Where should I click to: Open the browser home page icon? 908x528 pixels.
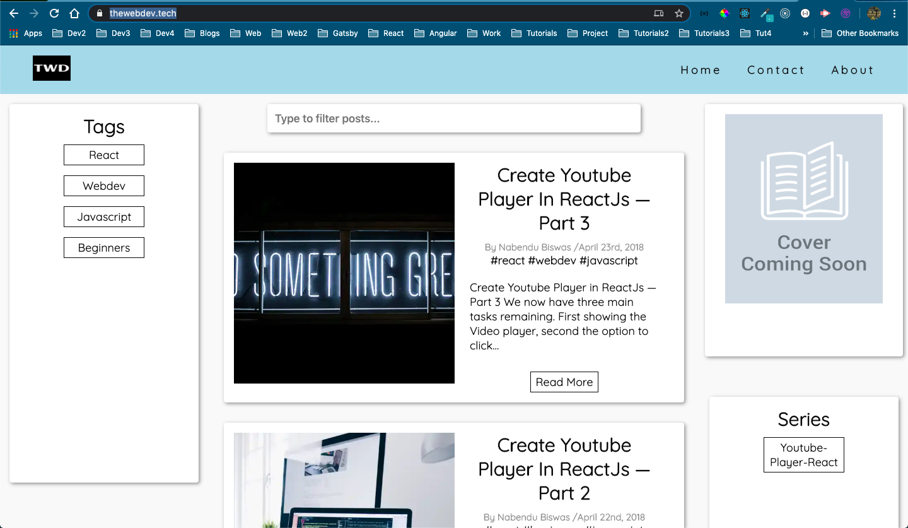point(74,13)
